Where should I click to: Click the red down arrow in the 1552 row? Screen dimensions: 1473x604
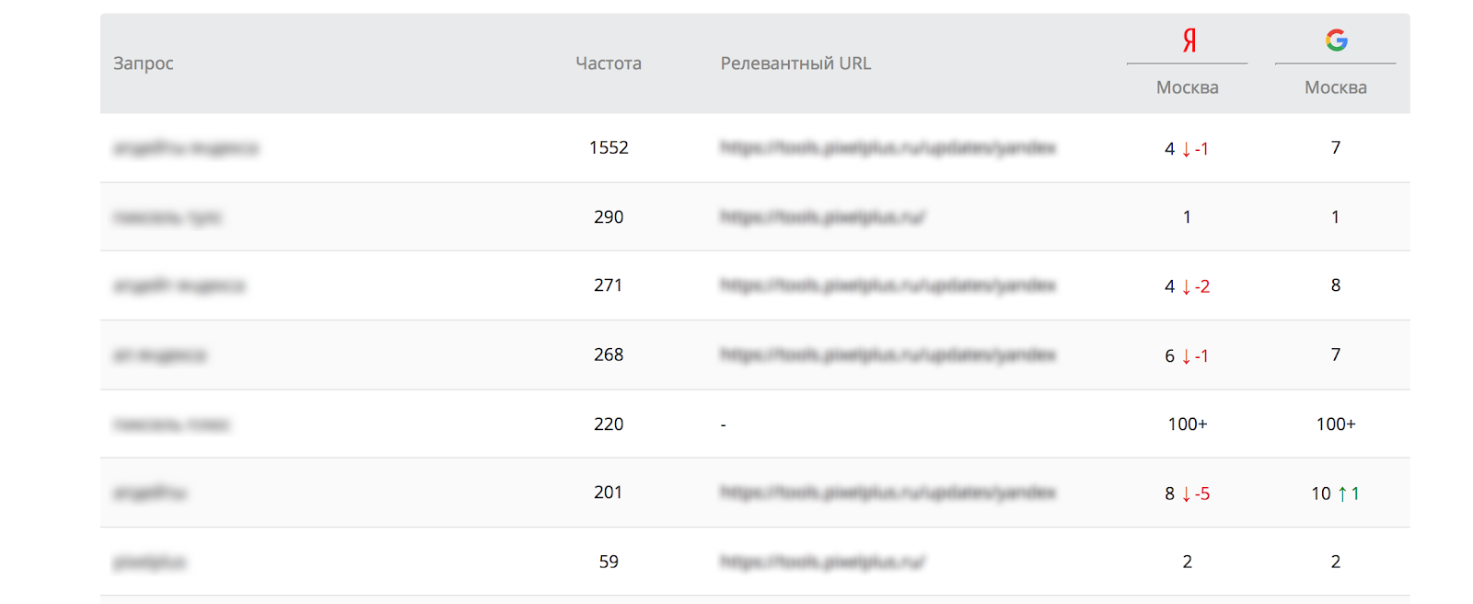point(1186,149)
